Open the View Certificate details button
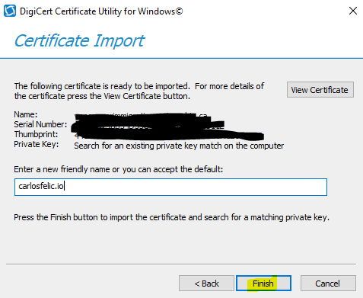Viewport: 363px width, 298px height. point(320,90)
